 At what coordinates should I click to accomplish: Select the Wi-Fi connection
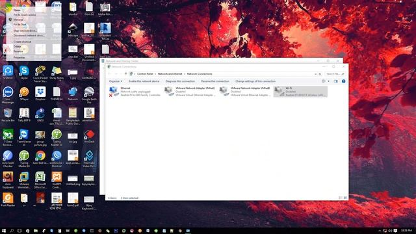pos(300,92)
